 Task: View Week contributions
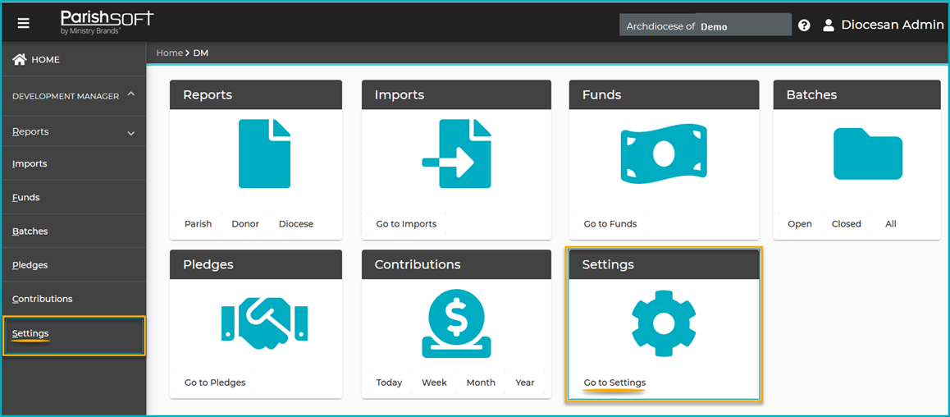435,383
